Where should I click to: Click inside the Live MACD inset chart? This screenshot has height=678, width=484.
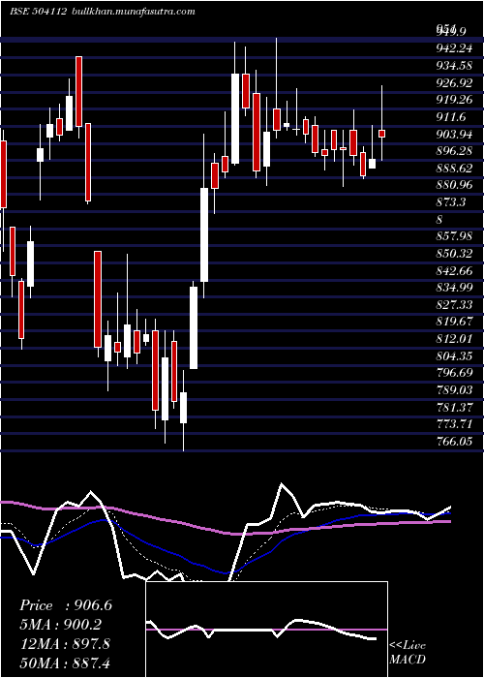tap(266, 630)
